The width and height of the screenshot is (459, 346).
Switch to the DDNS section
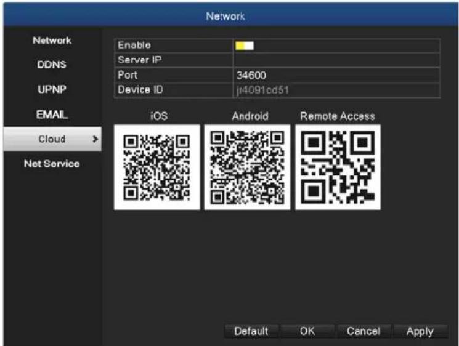tap(52, 65)
